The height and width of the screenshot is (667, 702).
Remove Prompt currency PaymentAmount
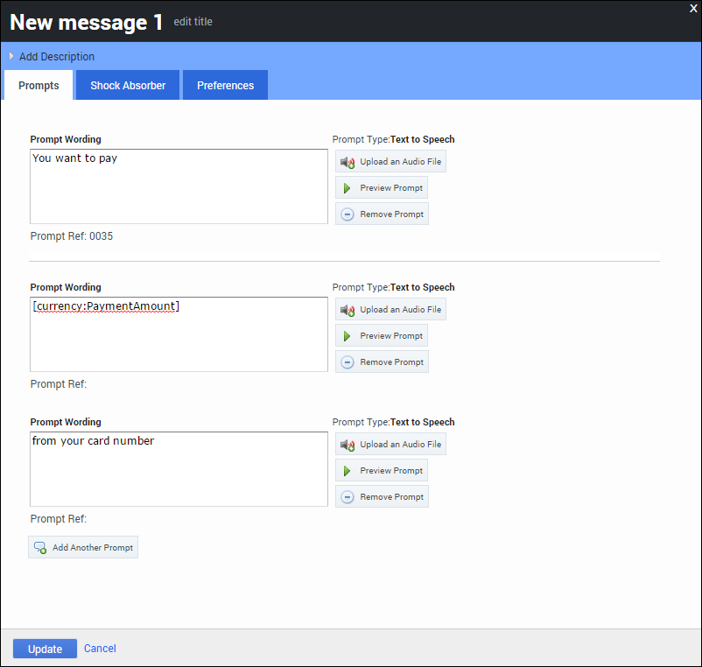pos(382,362)
